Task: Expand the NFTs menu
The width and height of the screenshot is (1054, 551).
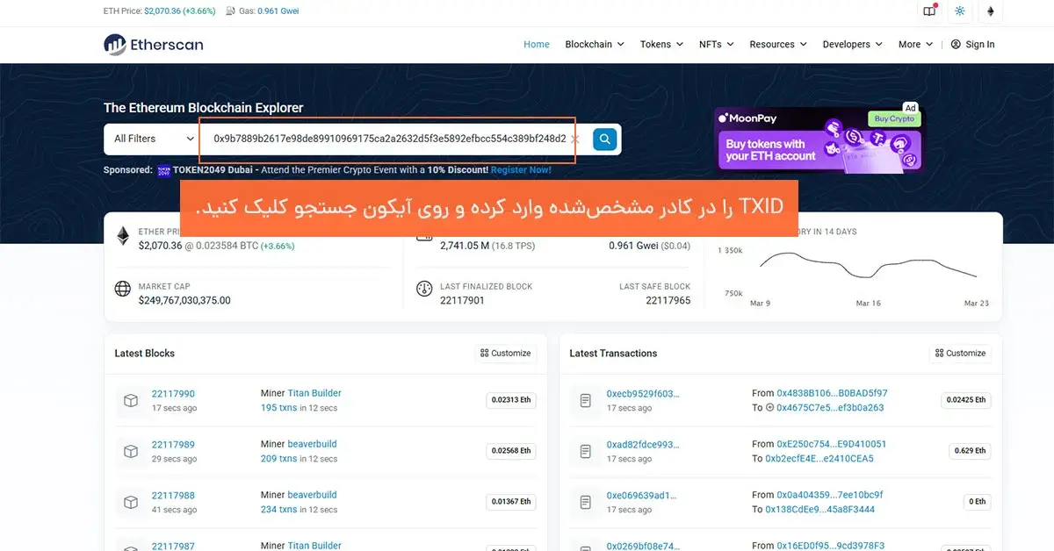Action: (716, 44)
